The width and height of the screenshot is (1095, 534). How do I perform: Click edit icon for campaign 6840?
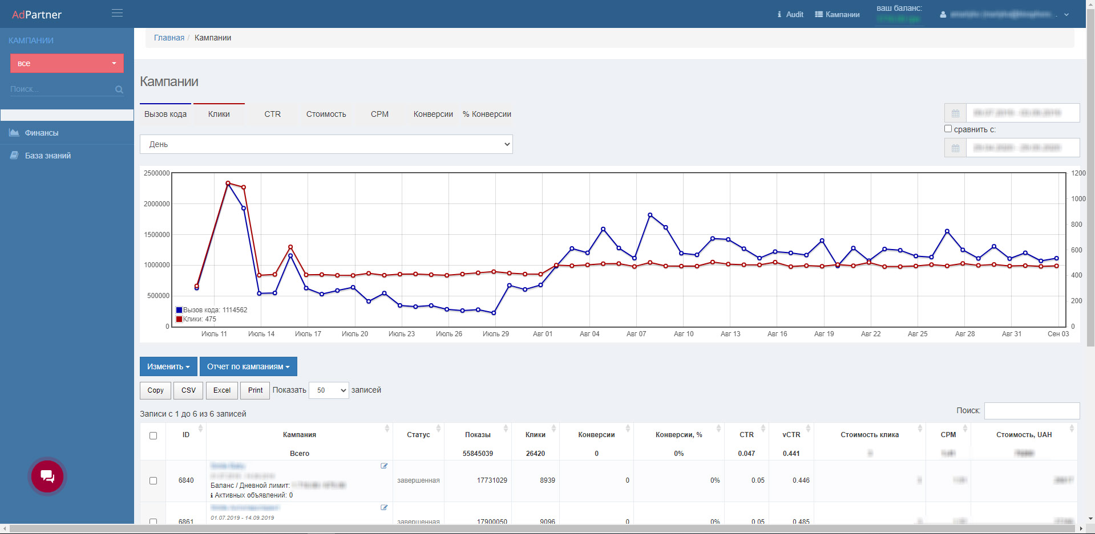coord(384,466)
